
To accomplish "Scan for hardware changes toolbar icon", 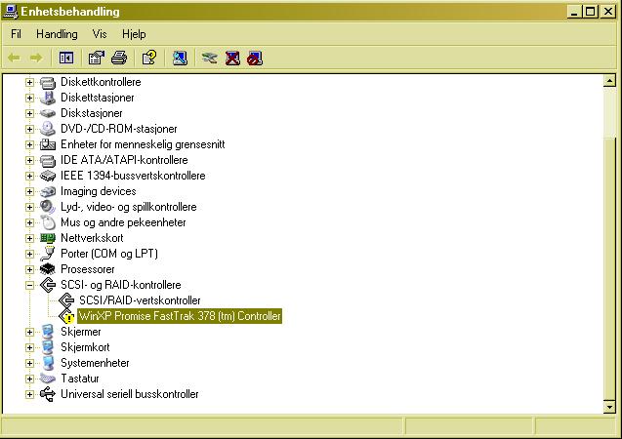I will coord(180,59).
